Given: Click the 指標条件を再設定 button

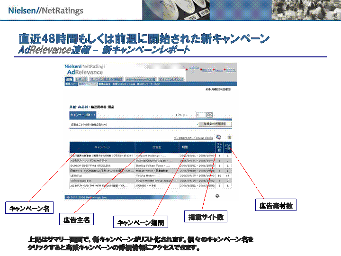Looking at the screenshot, I should point(215,124).
